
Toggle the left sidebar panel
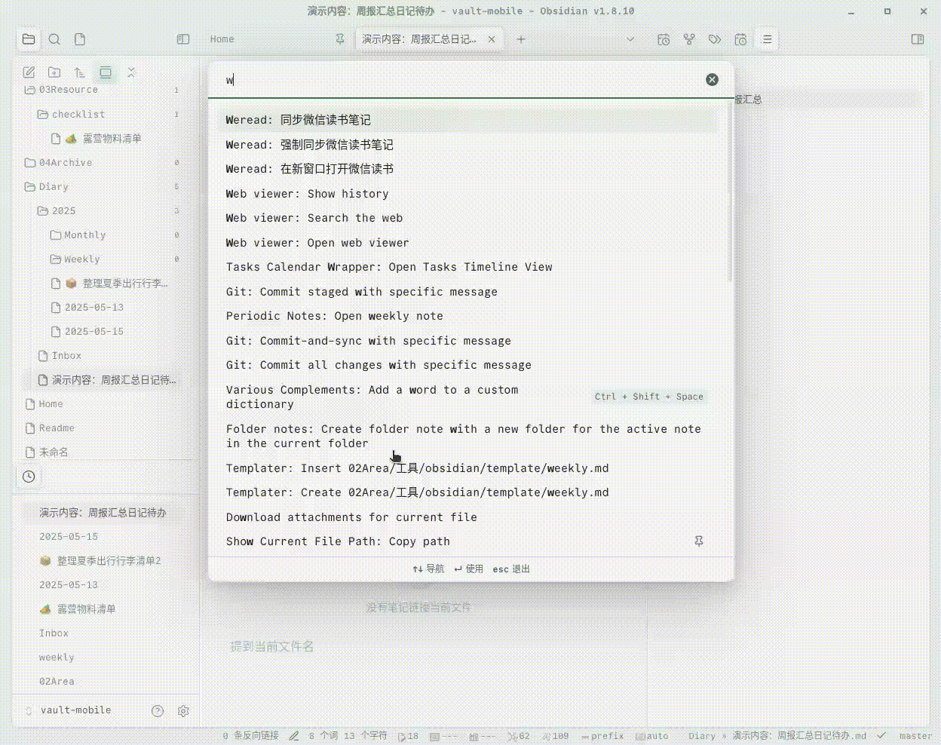183,39
